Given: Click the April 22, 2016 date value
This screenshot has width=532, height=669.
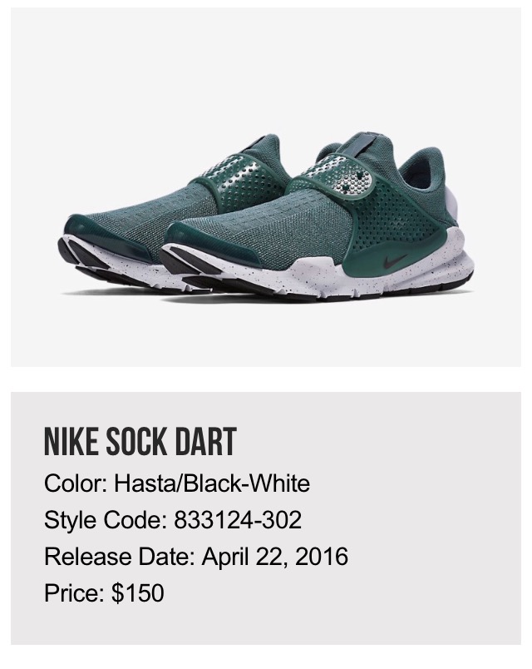Looking at the screenshot, I should 275,557.
